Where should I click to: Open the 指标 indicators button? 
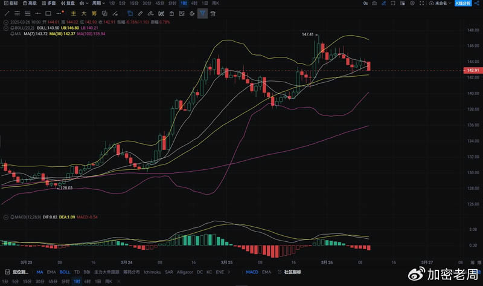point(11,3)
